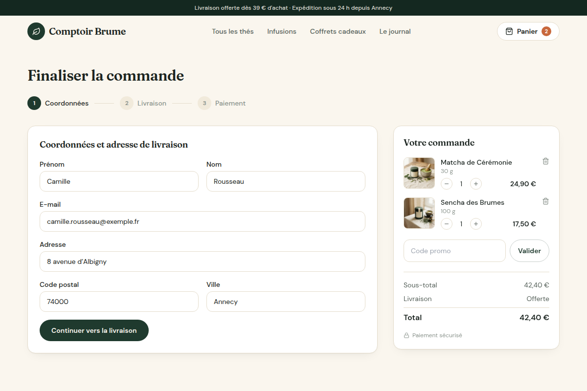The width and height of the screenshot is (587, 391).
Task: Click Continuer vers la livraison button
Action: click(94, 330)
